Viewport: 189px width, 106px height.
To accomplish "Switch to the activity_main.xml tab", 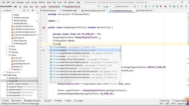I will [146, 11].
